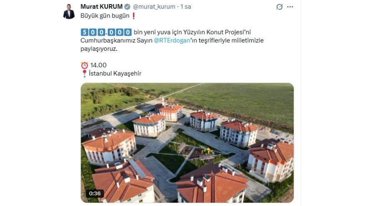Click the word "paylaşıyoruz." in the tweet
Image resolution: width=366 pixels, height=206 pixels.
pos(99,49)
